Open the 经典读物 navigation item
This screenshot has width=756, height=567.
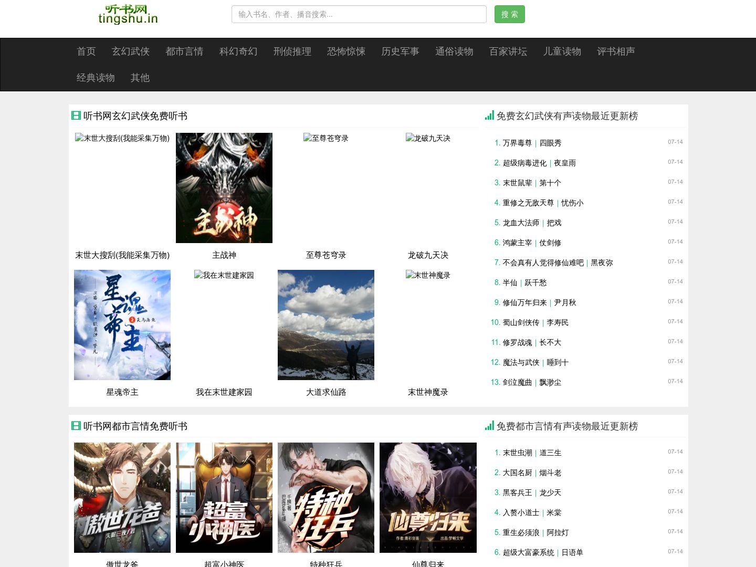(x=96, y=78)
